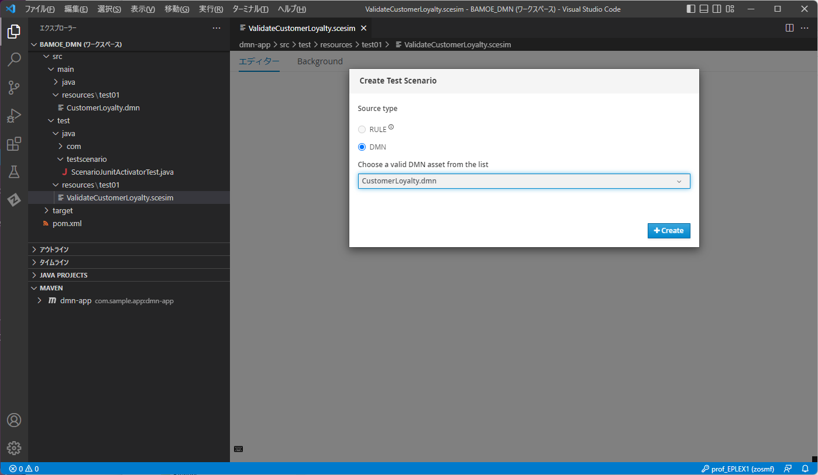The height and width of the screenshot is (475, 818).
Task: Open the Extensions view
Action: [x=14, y=144]
